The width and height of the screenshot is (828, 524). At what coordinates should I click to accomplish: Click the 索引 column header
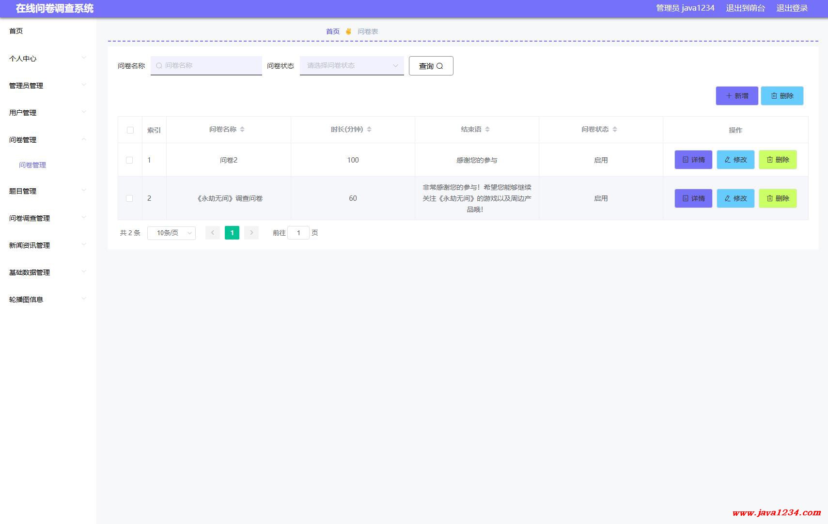click(x=154, y=130)
